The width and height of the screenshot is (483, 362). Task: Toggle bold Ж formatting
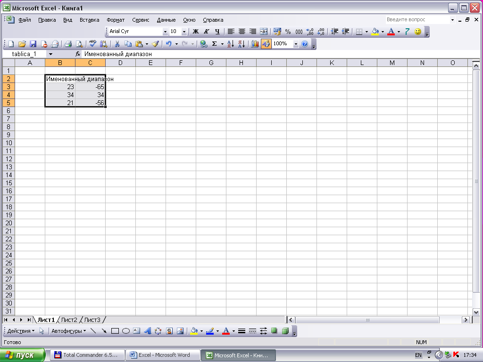[x=196, y=32]
